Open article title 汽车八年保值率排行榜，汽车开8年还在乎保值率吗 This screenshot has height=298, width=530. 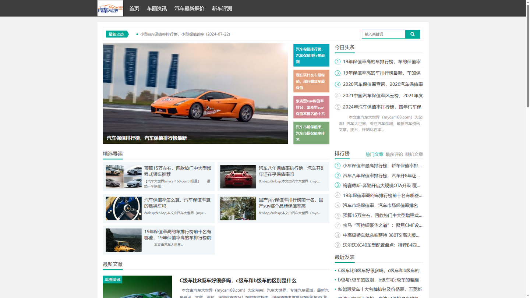pos(291,171)
